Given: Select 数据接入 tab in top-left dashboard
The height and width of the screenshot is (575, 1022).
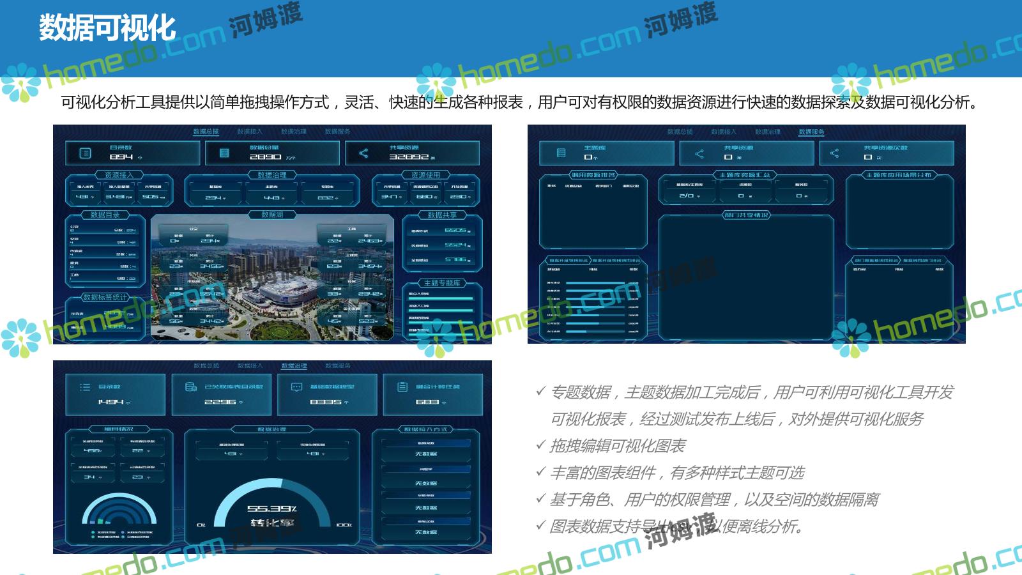Looking at the screenshot, I should coord(250,132).
